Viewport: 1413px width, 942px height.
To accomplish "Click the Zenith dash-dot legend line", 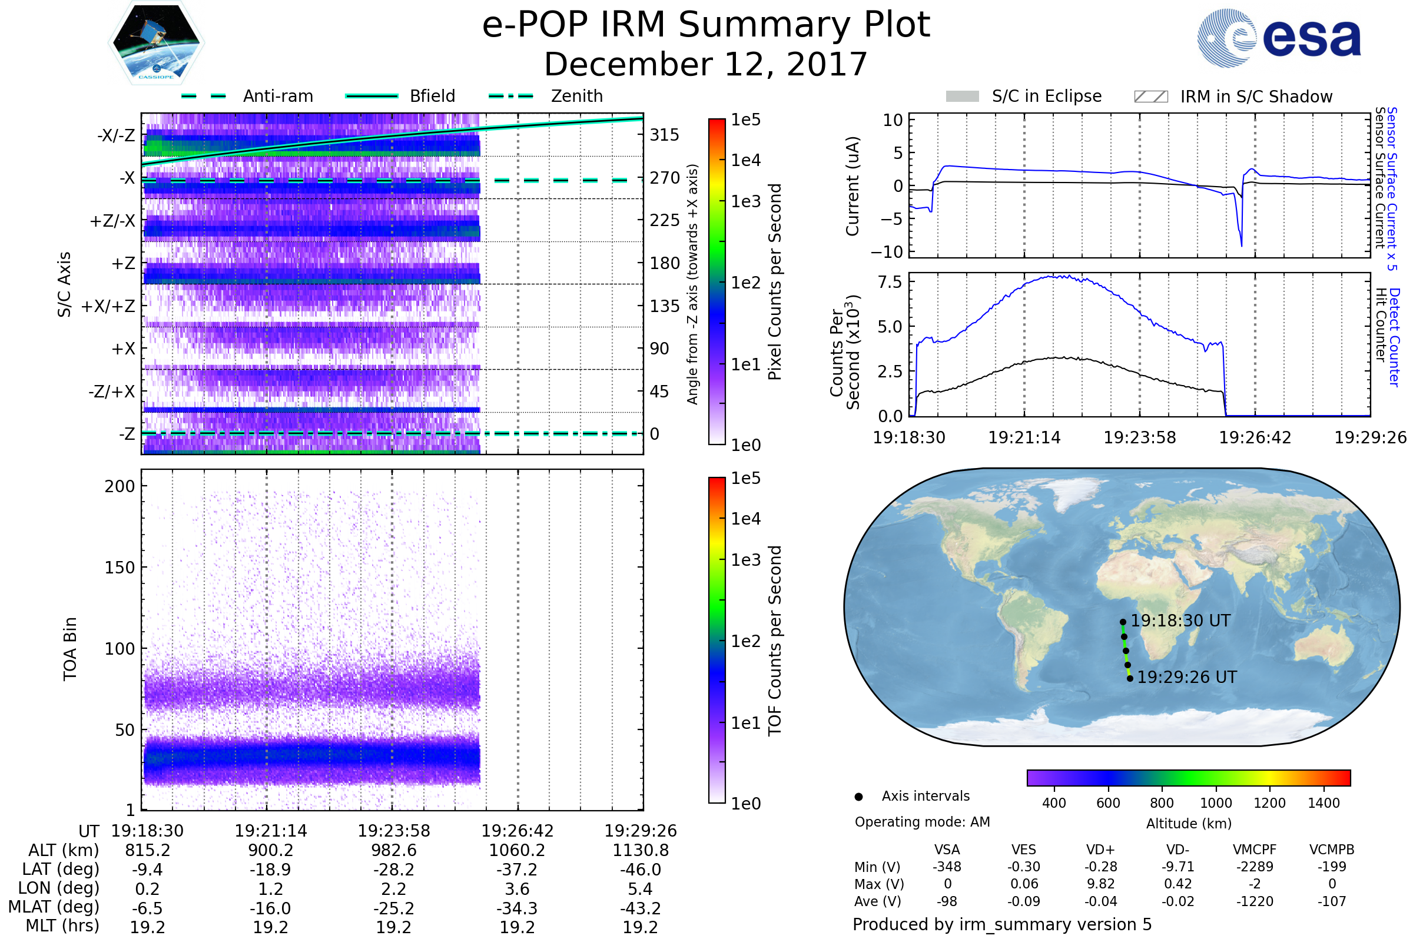I will pos(510,96).
